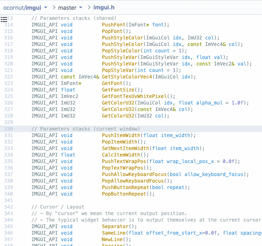
Task: Click the imgui.h file breadcrumb link
Action: 104,7
